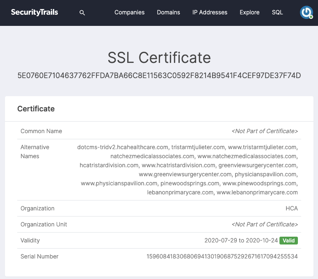This screenshot has width=318, height=279.
Task: Open www.pinewoodsprings.com link
Action: click(259, 183)
